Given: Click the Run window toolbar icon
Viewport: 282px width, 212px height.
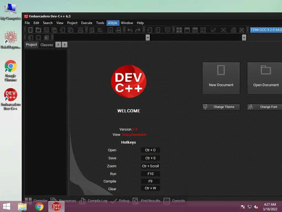Looking at the screenshot, I should click(x=187, y=30).
